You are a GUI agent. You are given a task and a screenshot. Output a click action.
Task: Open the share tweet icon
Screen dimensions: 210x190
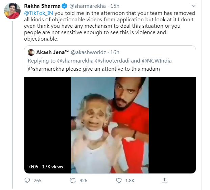164,180
